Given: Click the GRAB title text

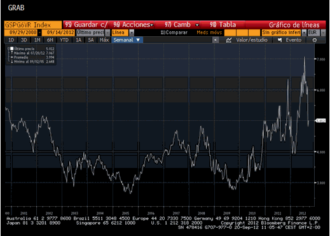Looking at the screenshot, I should 17,8.
